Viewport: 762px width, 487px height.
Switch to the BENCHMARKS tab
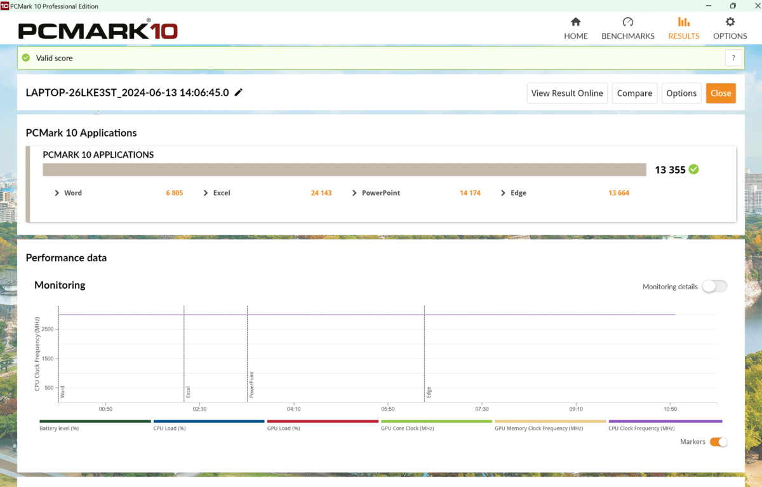pos(627,29)
